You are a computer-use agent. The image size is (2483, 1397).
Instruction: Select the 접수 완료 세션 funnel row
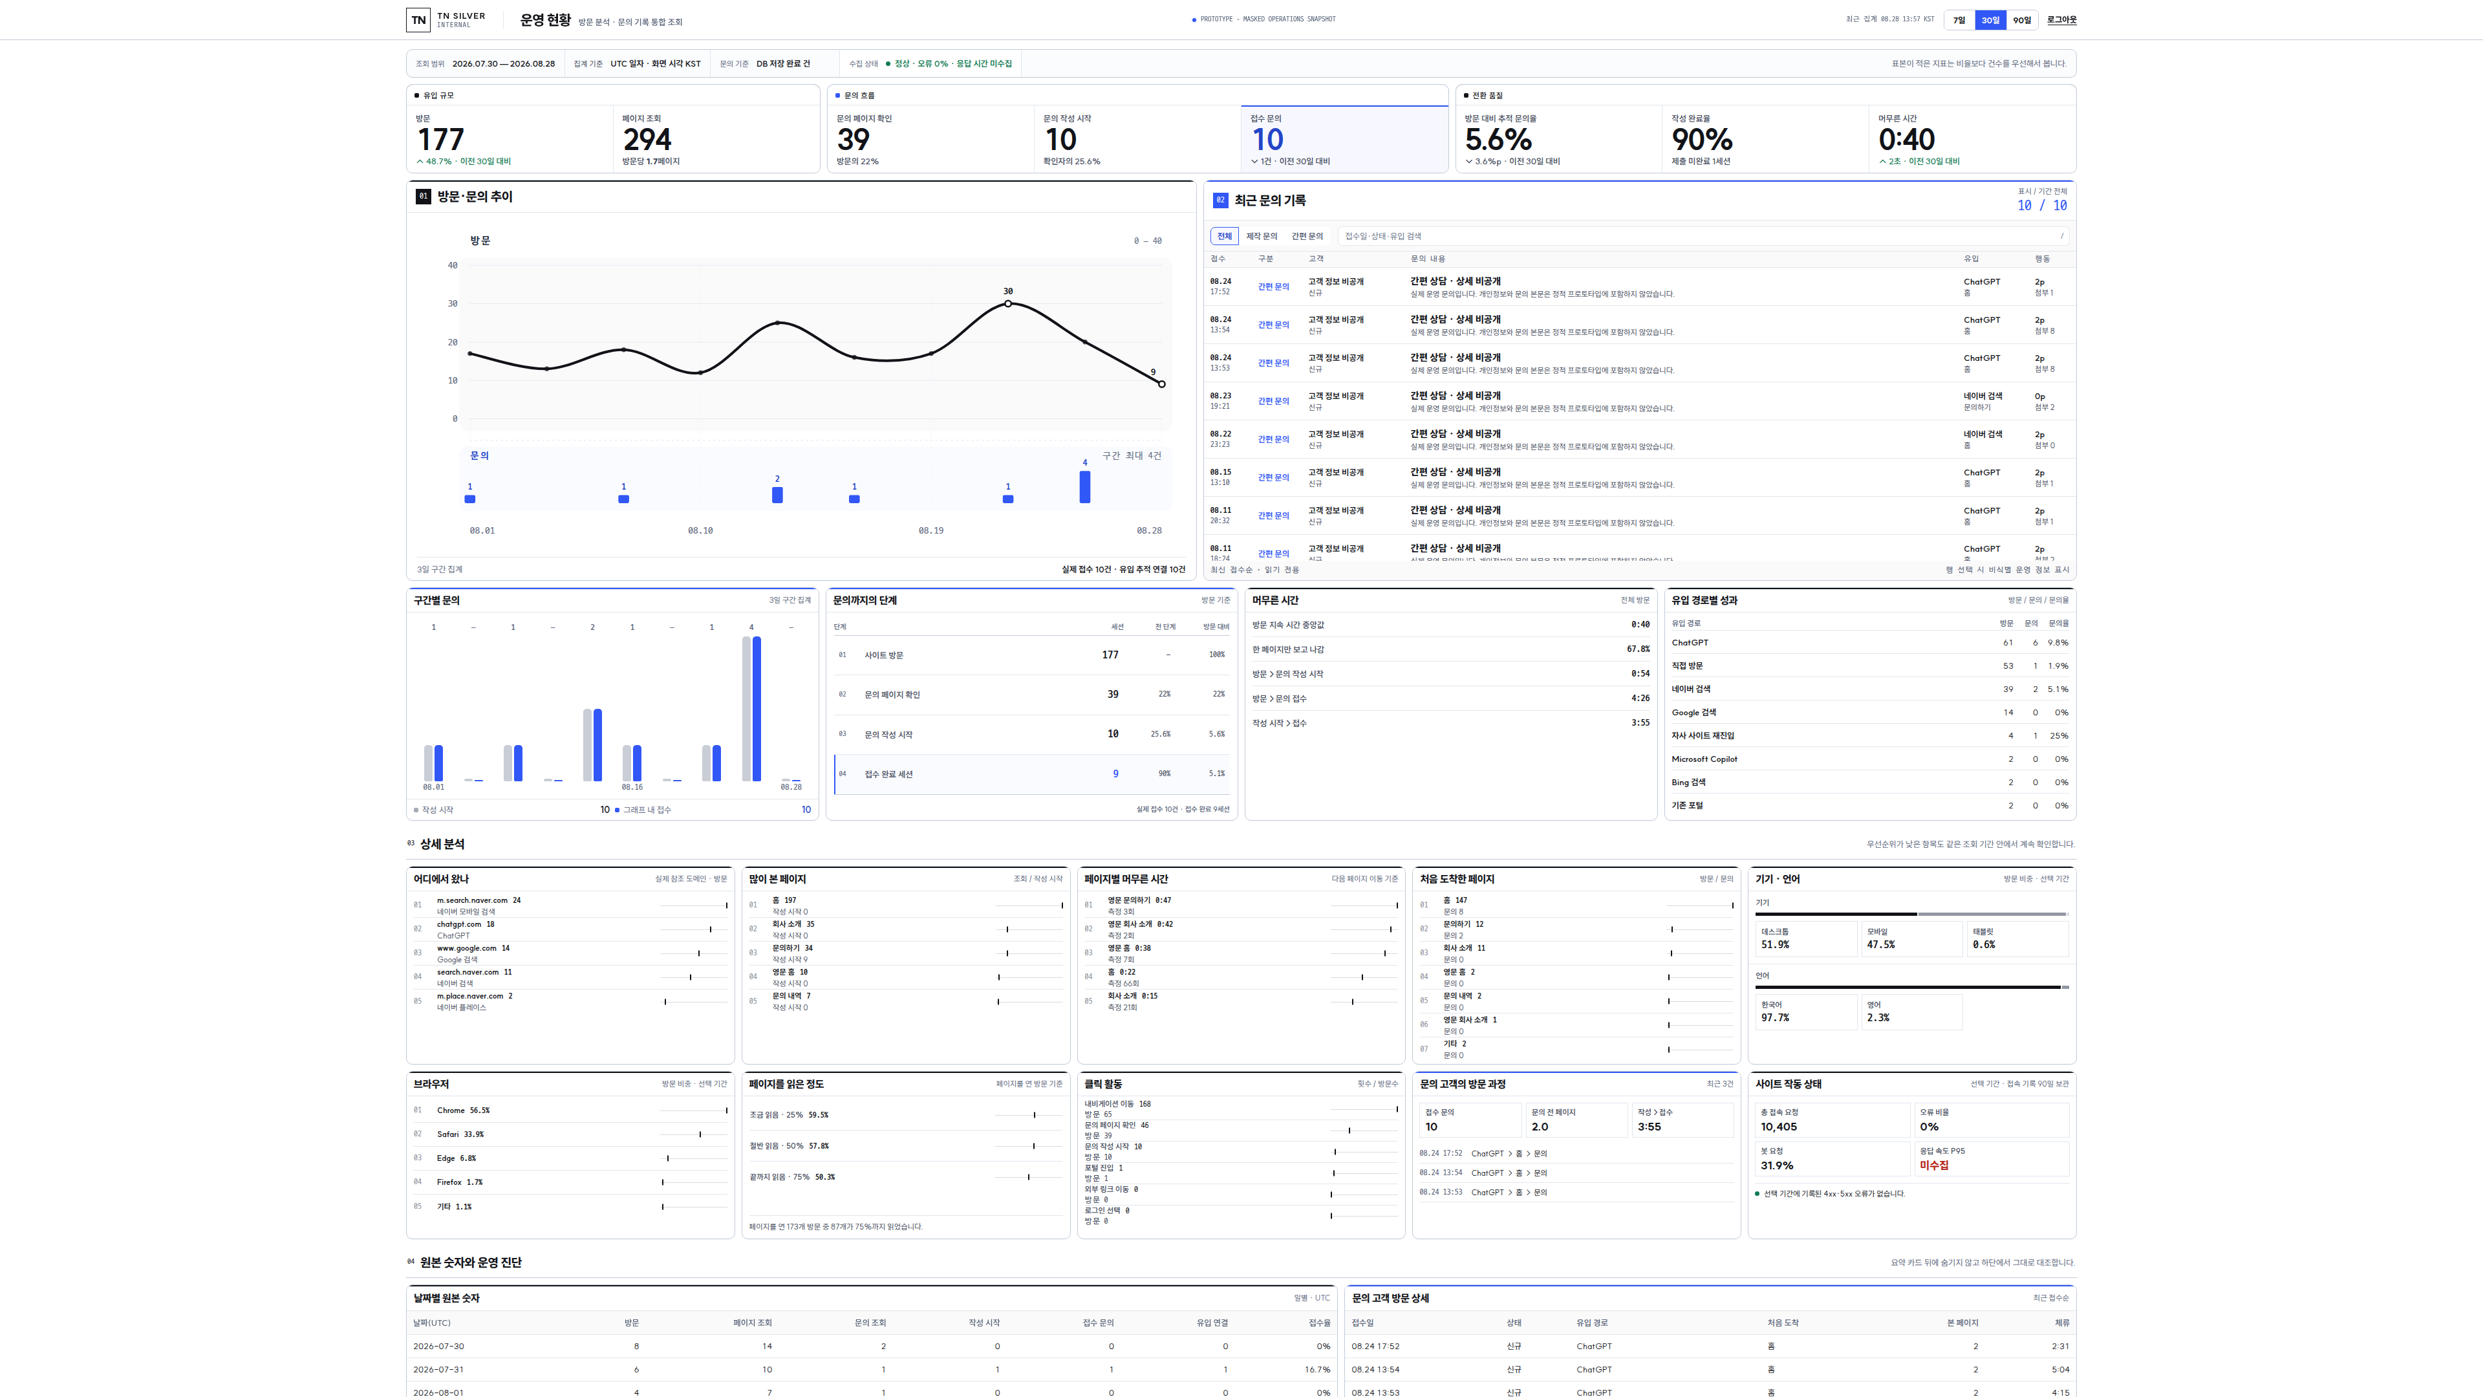coord(1033,774)
